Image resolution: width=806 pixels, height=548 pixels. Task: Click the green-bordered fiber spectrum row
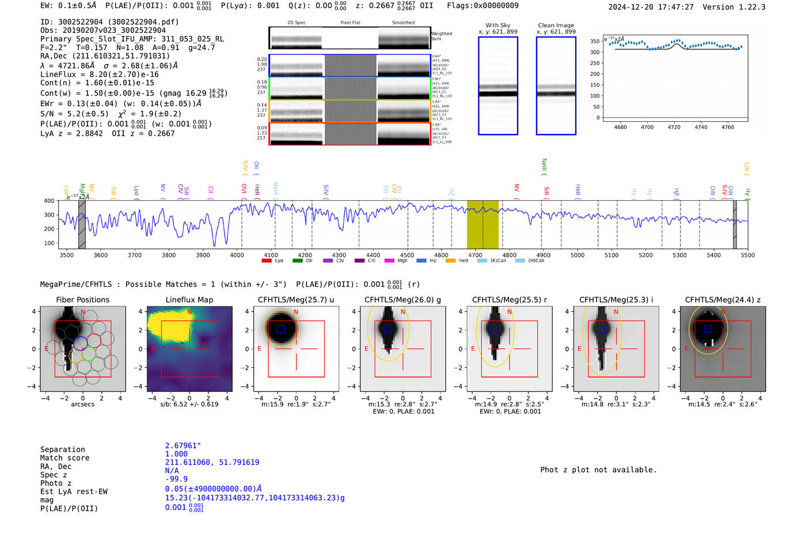tap(349, 89)
